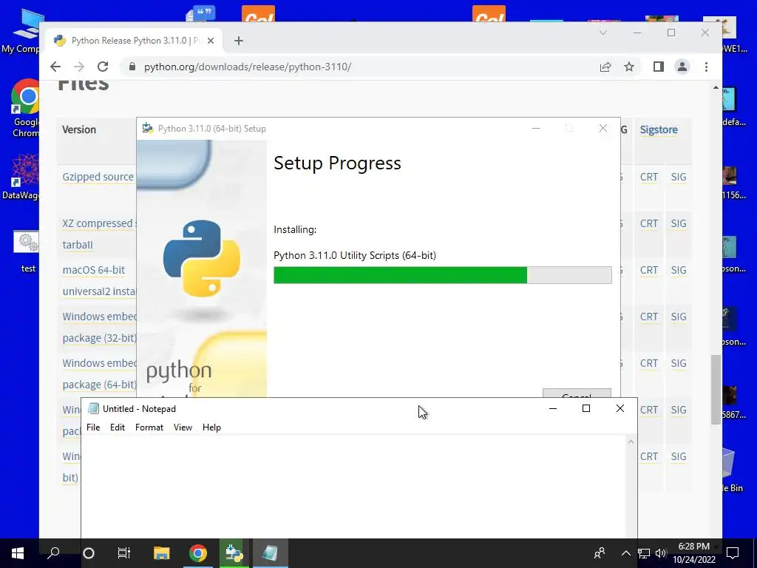
Task: Close the Python Release tab
Action: (x=211, y=41)
